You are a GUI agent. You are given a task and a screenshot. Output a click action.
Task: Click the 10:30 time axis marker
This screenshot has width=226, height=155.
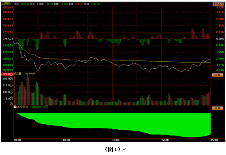pos(66,140)
